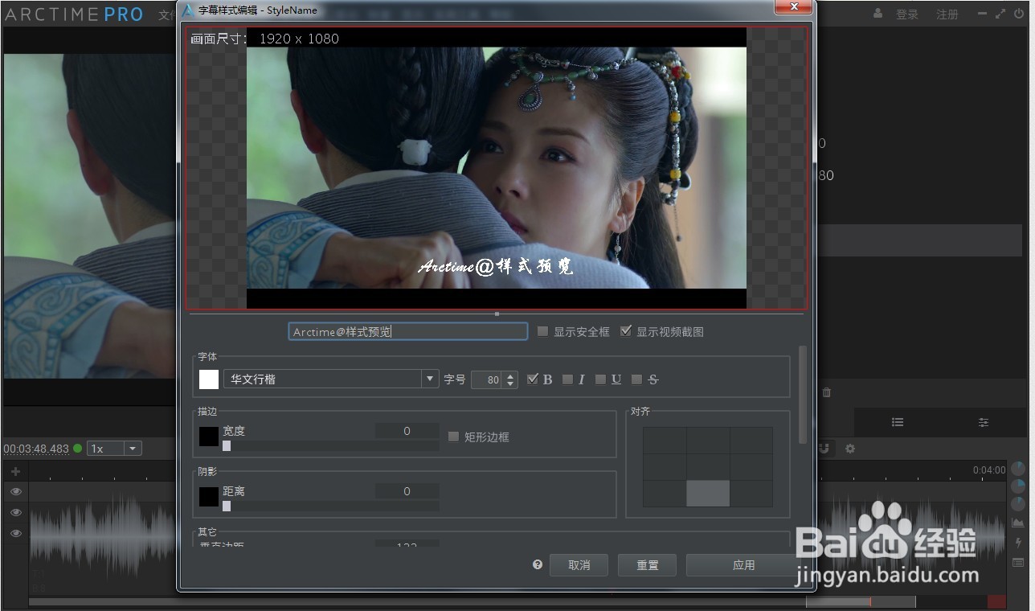Click the style dialog vertical scrollbar
1035x611 pixels.
click(x=802, y=395)
